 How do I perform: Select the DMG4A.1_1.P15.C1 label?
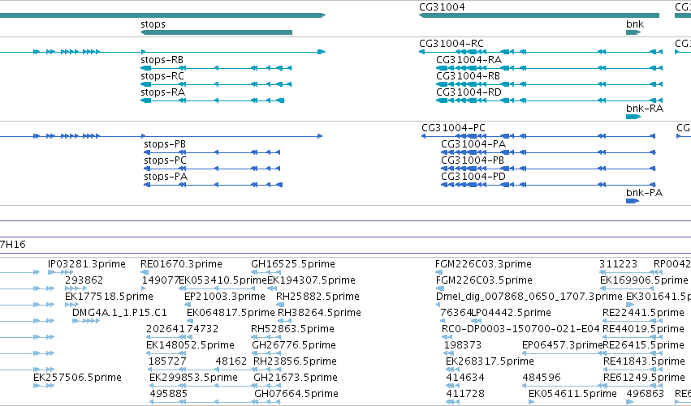pyautogui.click(x=120, y=313)
